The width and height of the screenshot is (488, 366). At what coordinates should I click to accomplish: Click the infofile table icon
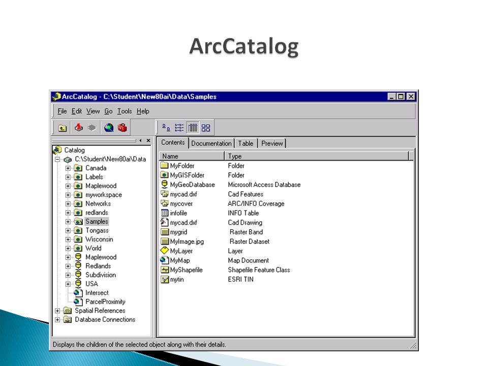[164, 213]
